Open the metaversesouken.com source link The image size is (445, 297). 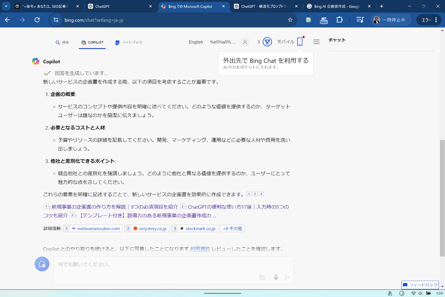[x=98, y=228]
